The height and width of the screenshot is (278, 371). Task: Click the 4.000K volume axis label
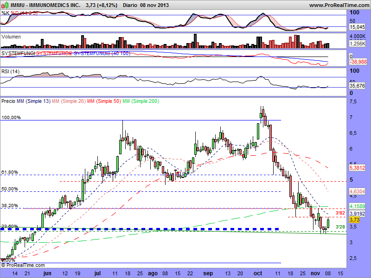coord(358,36)
